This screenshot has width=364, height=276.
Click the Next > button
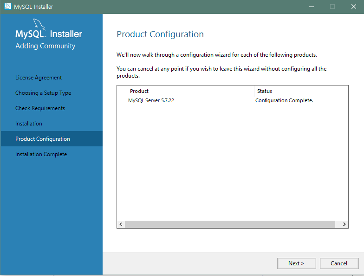coord(296,263)
